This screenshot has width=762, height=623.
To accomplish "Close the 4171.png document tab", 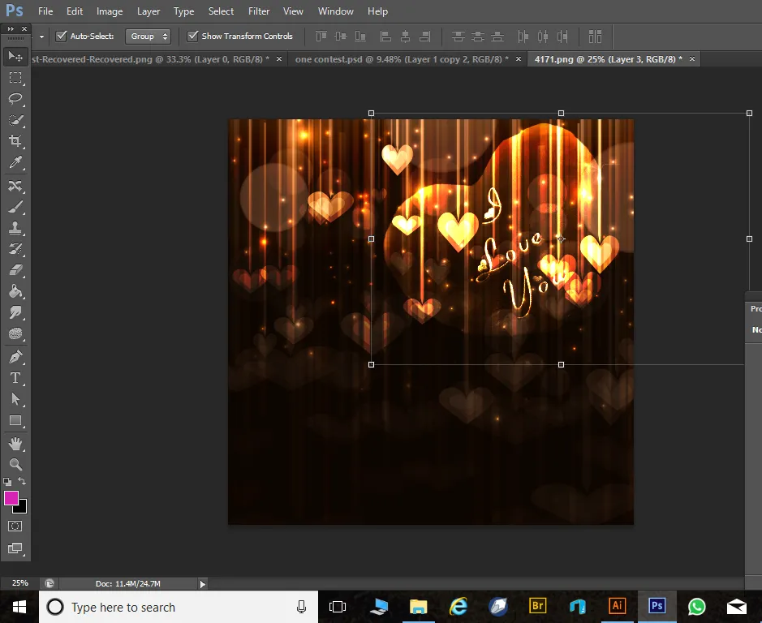I will click(x=692, y=58).
